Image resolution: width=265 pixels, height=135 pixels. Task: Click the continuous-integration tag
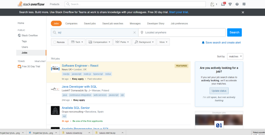80,95
